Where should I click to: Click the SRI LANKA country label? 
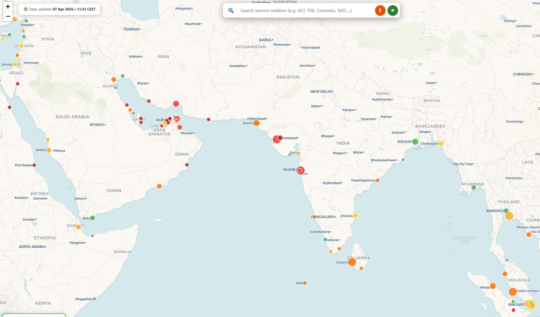(x=359, y=257)
